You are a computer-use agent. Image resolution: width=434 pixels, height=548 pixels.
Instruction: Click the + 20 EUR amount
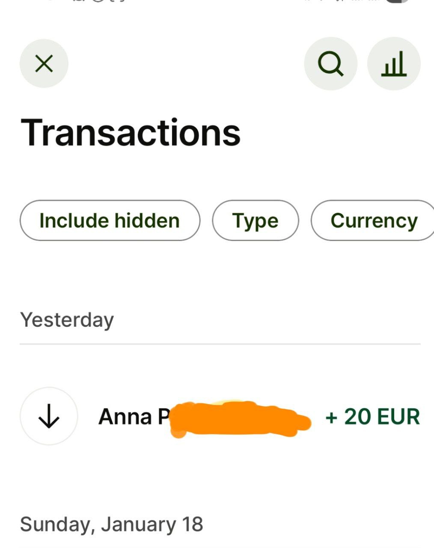(372, 417)
